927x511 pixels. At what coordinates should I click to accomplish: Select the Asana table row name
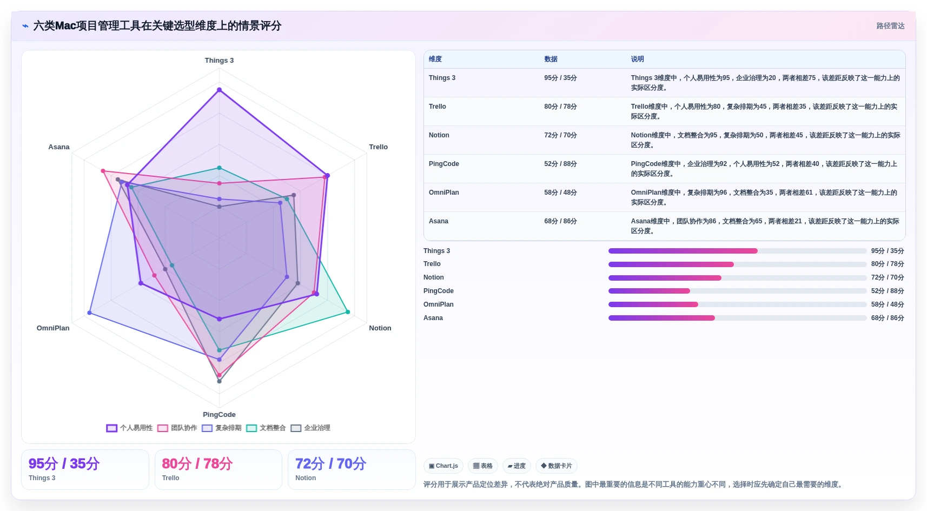pyautogui.click(x=439, y=221)
